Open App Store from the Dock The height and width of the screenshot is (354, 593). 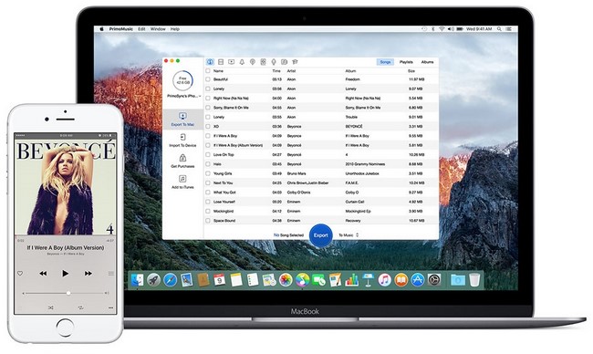click(418, 280)
